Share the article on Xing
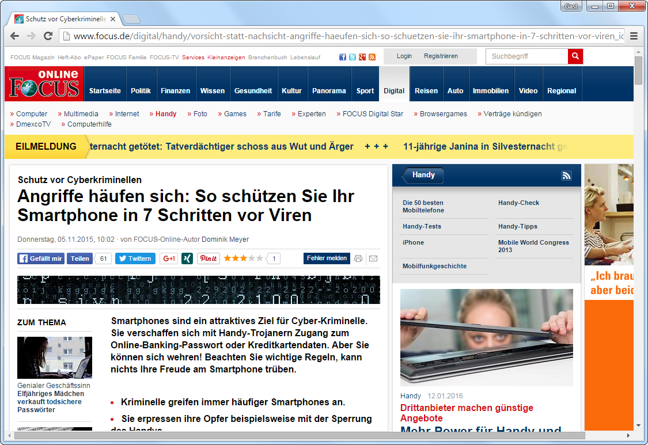 click(x=187, y=258)
